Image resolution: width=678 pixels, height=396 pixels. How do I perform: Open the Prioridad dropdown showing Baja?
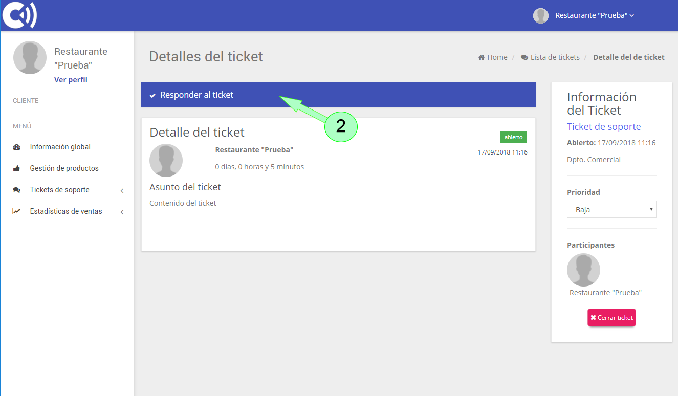click(x=611, y=209)
